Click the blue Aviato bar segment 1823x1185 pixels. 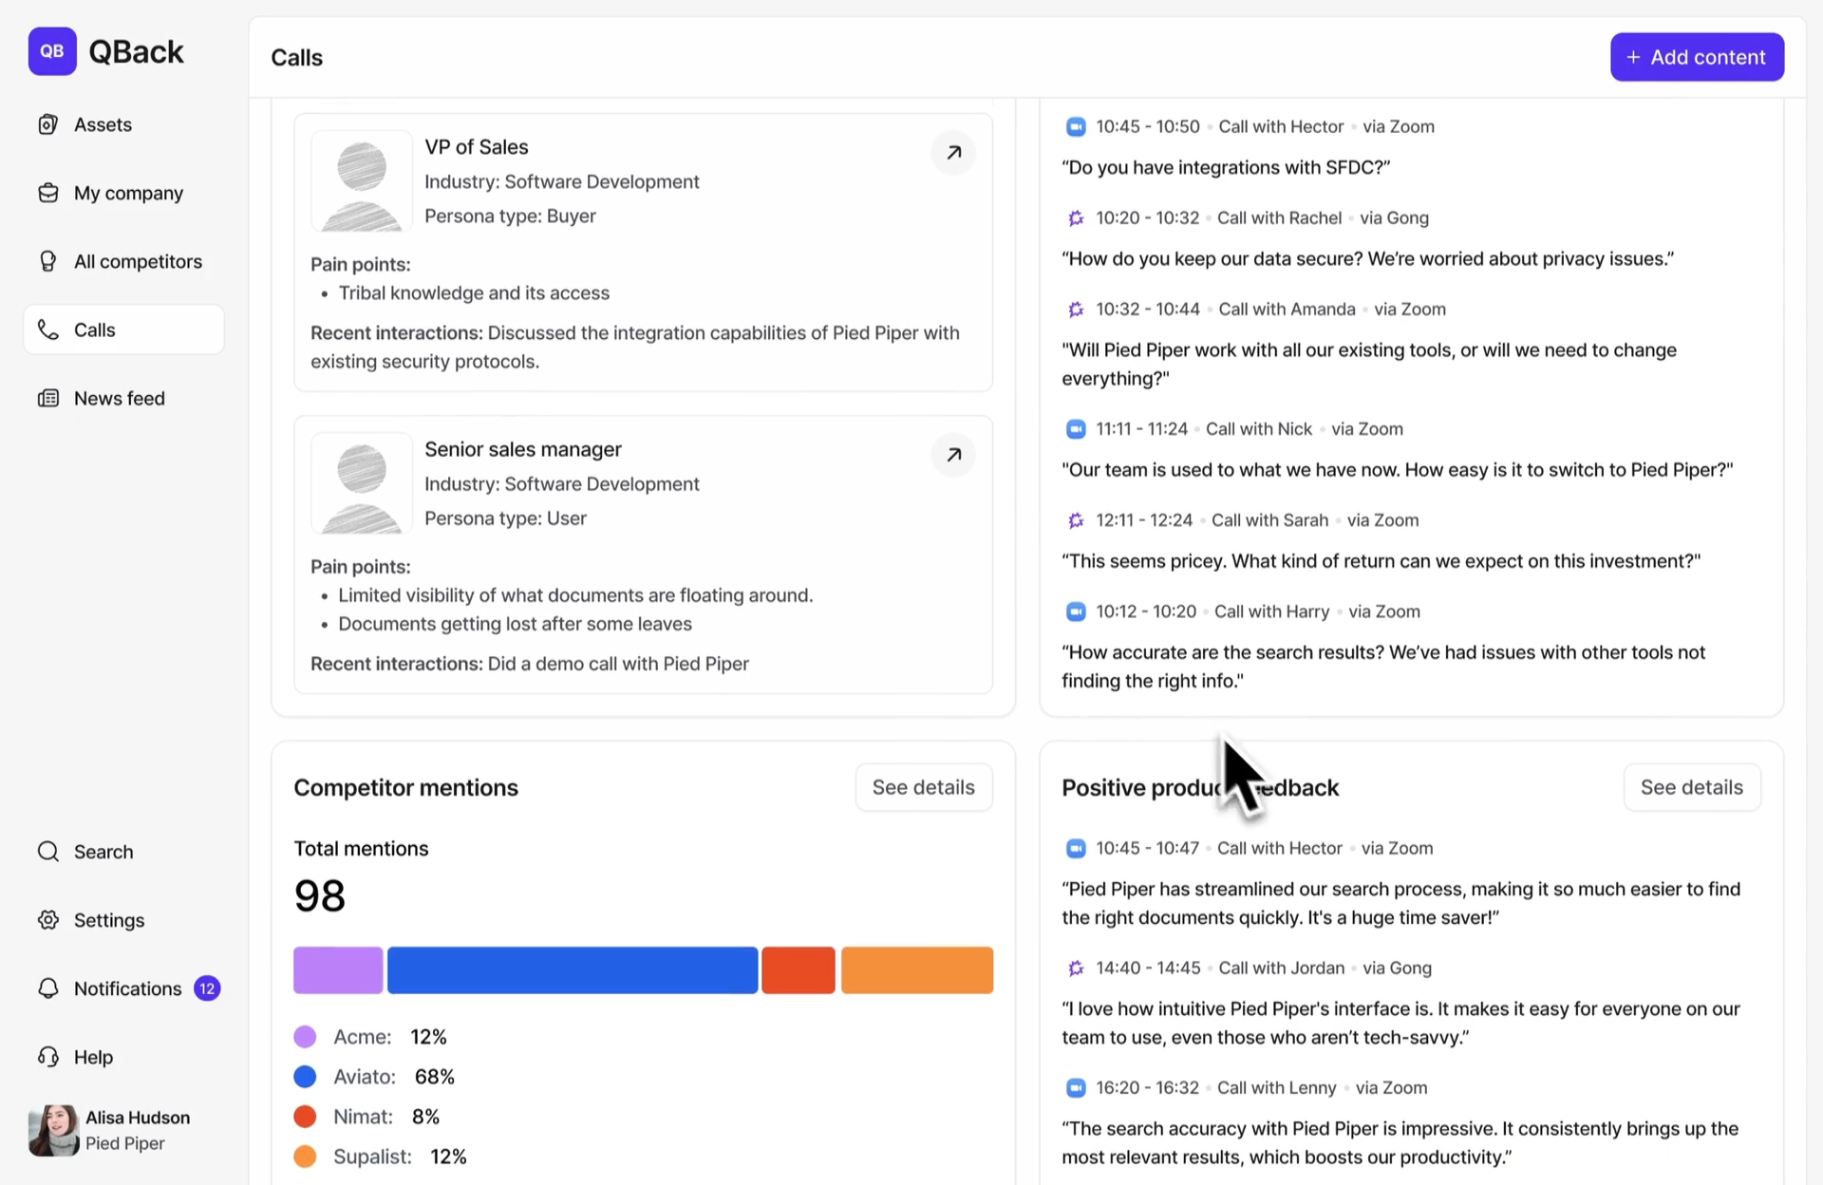pyautogui.click(x=572, y=970)
